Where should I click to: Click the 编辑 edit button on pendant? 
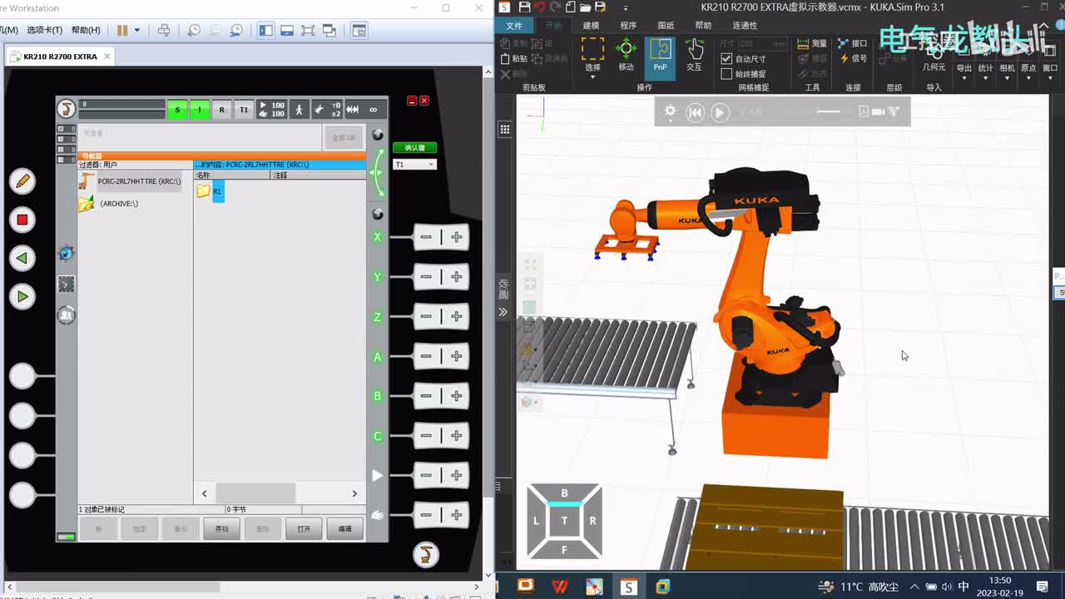[344, 528]
